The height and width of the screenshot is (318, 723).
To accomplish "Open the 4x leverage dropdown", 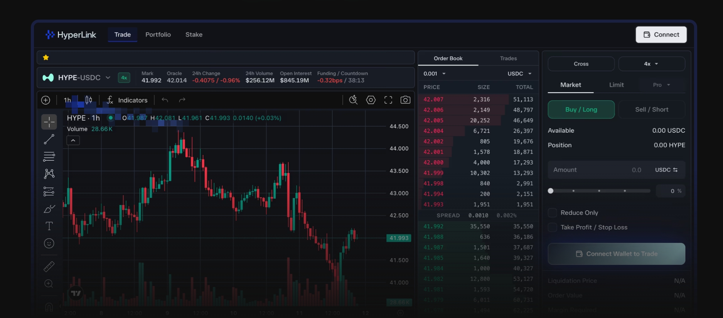I will tap(652, 64).
